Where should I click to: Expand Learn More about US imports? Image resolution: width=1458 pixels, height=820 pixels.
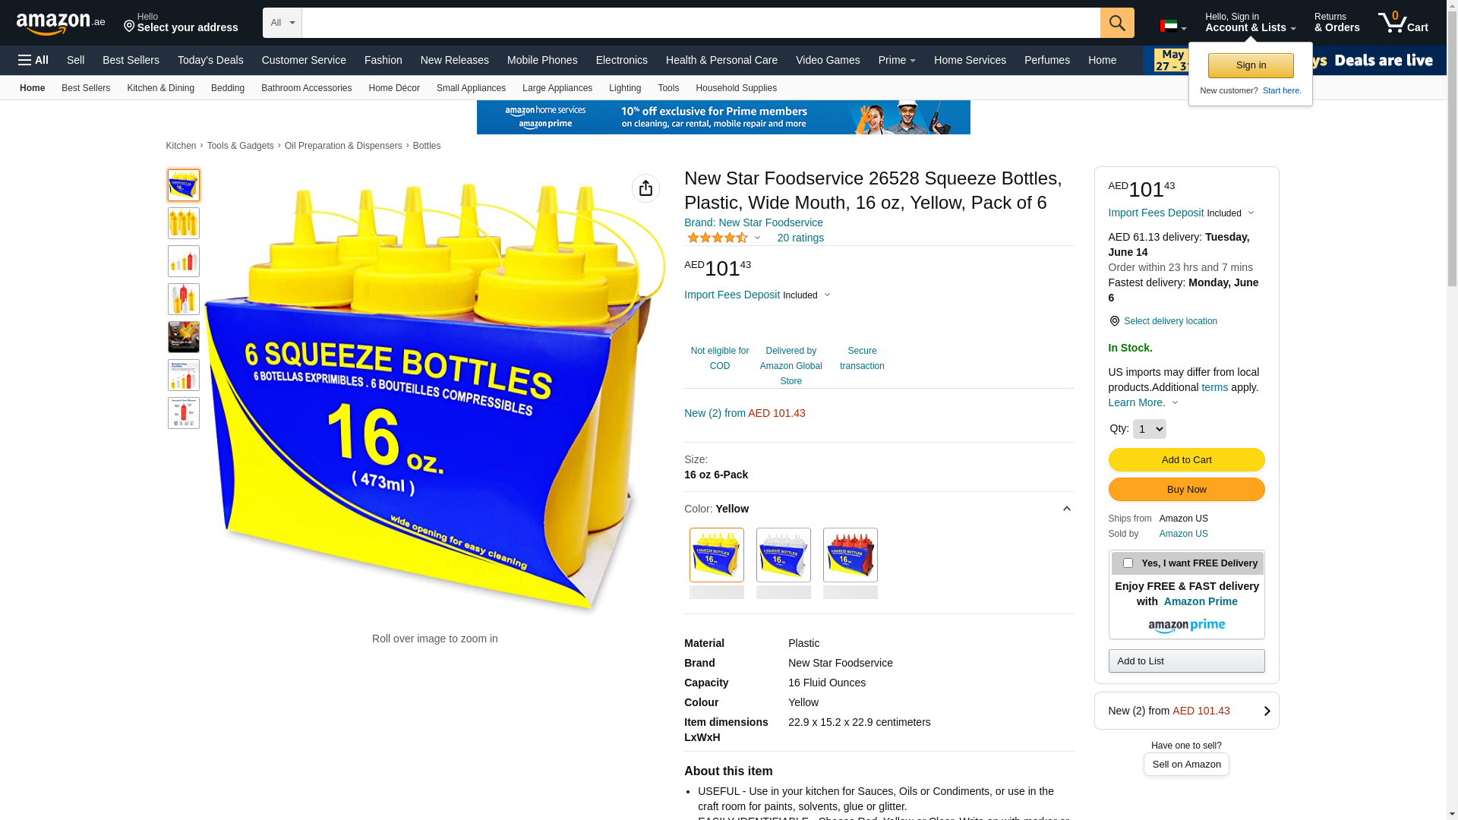tap(1143, 402)
